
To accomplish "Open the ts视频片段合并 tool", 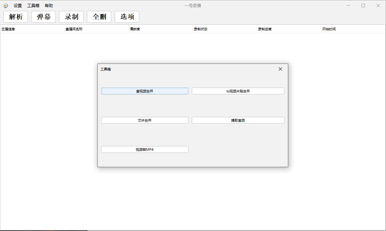I will (x=238, y=91).
